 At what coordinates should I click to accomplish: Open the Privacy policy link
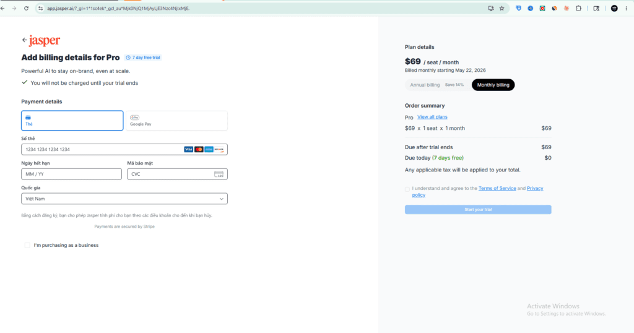(x=535, y=188)
